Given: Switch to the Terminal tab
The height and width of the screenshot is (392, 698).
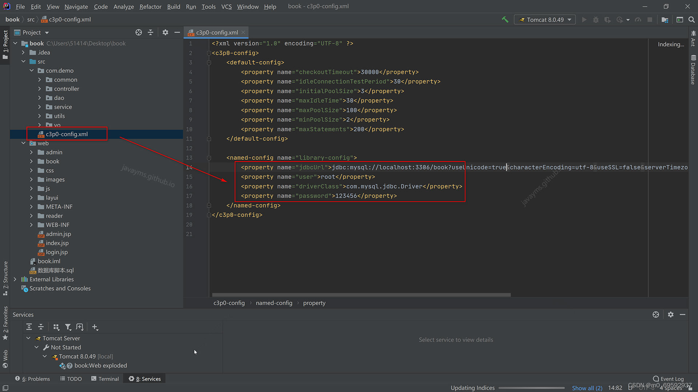Looking at the screenshot, I should point(105,379).
